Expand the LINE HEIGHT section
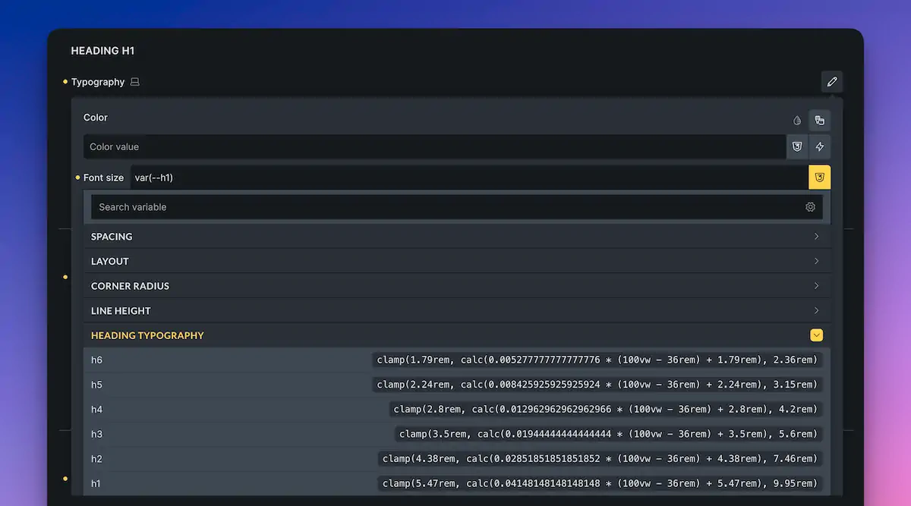The width and height of the screenshot is (911, 506). [x=455, y=310]
